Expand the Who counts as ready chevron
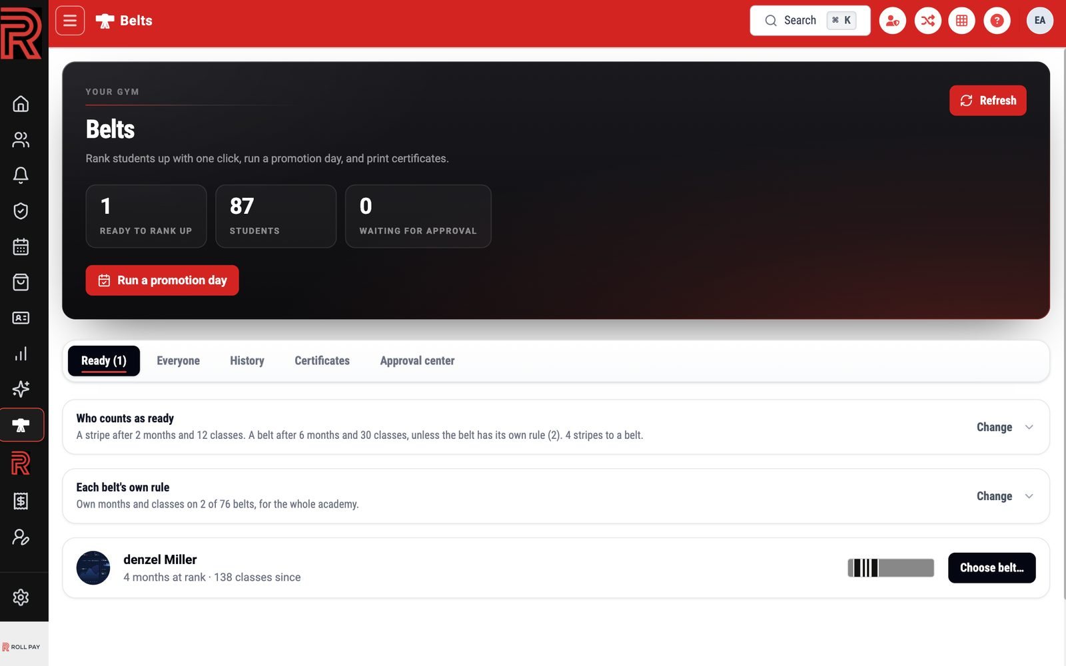The image size is (1066, 666). pyautogui.click(x=1029, y=428)
